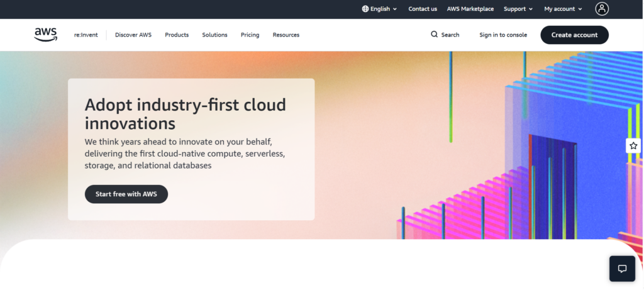The image size is (644, 290).
Task: Click the globe language icon
Action: point(365,9)
